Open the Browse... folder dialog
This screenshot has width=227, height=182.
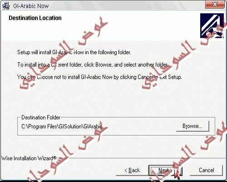point(192,126)
